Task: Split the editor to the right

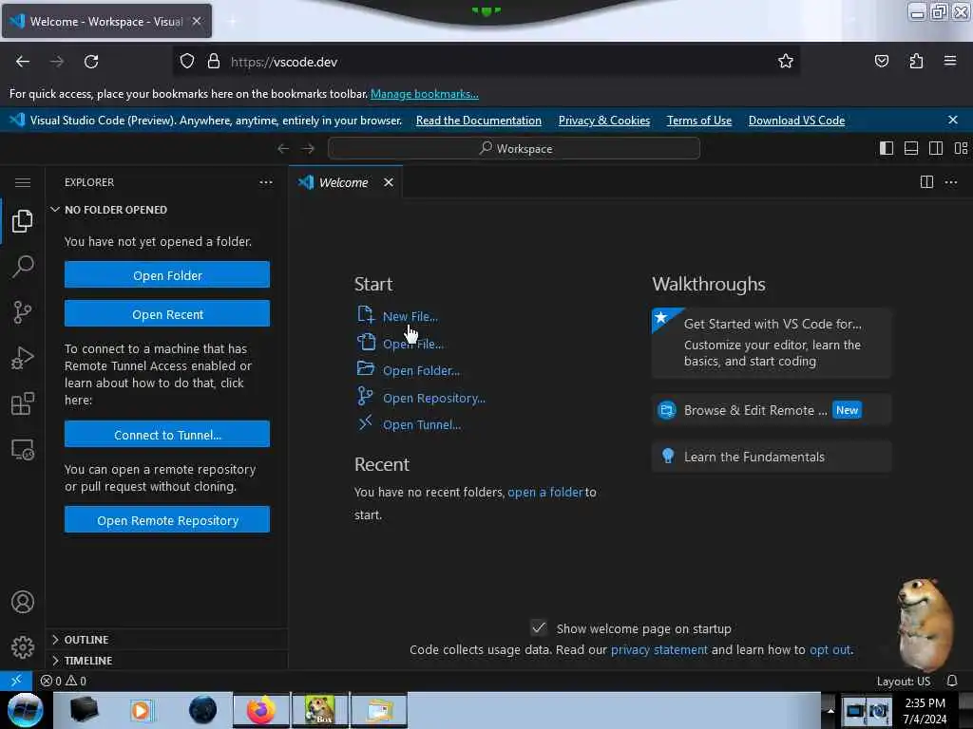Action: [926, 181]
